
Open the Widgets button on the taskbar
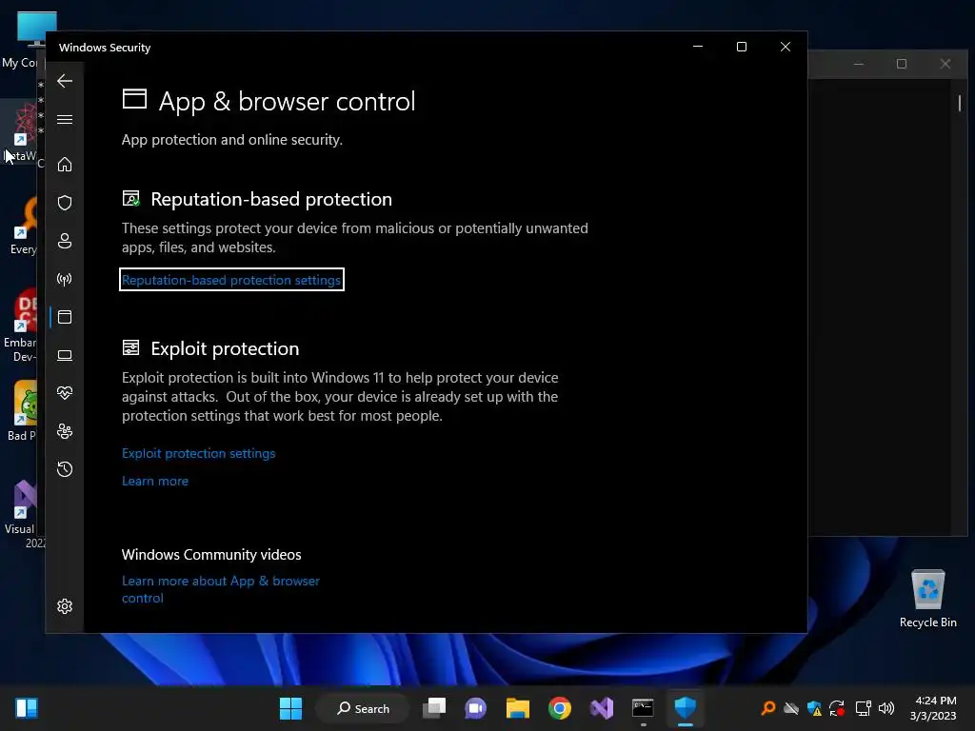point(26,708)
